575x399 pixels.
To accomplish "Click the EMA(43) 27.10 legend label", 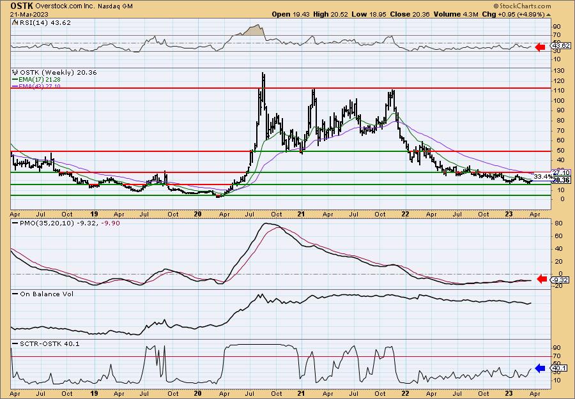I will click(x=40, y=86).
